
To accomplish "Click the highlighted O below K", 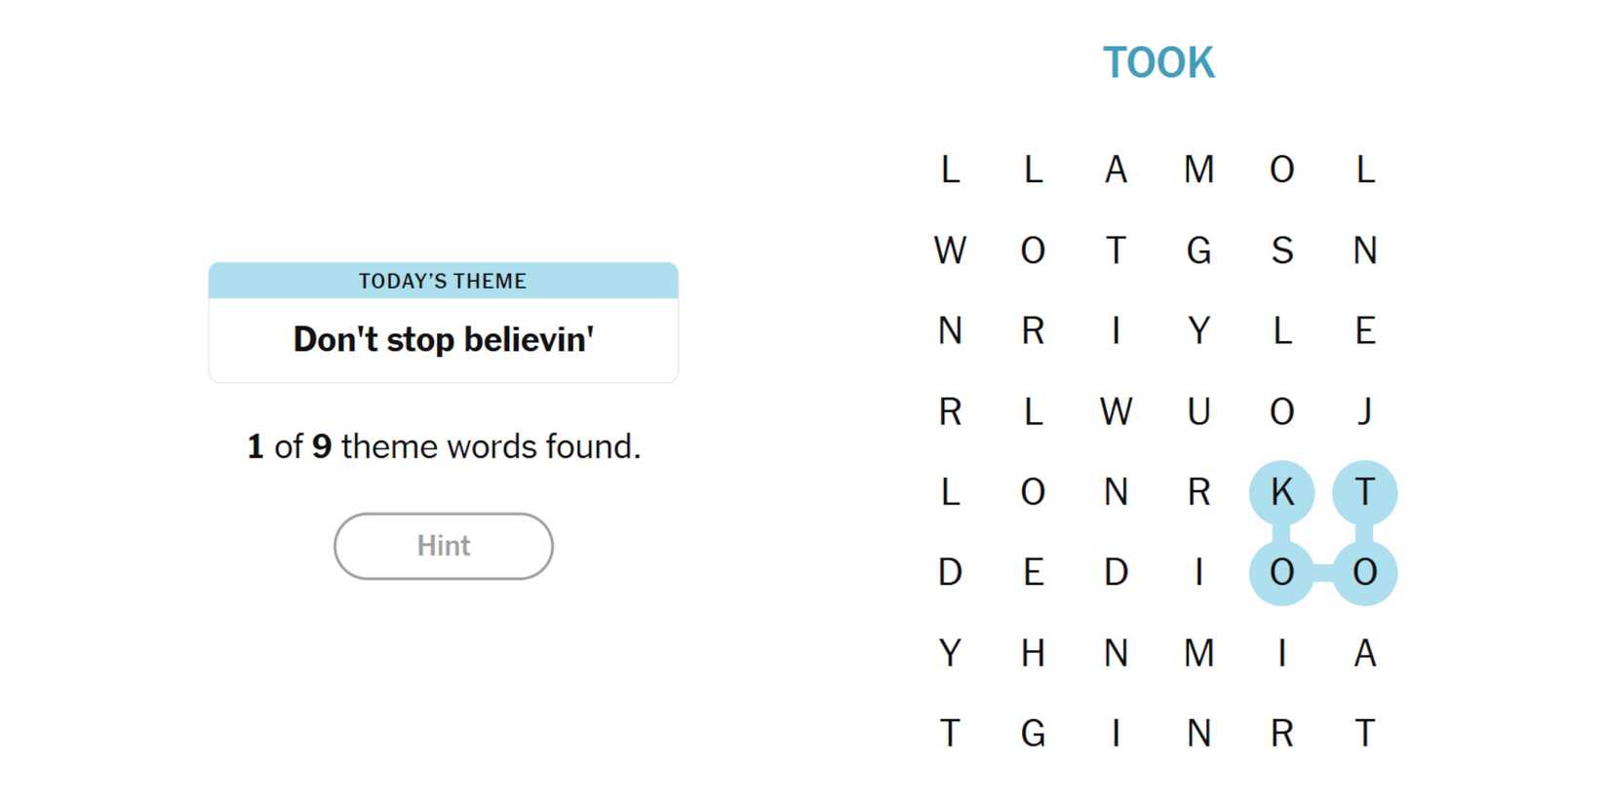I will point(1281,572).
